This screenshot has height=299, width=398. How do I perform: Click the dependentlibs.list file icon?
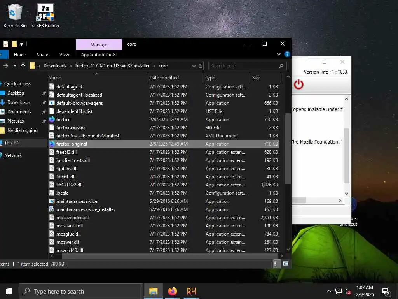(52, 111)
